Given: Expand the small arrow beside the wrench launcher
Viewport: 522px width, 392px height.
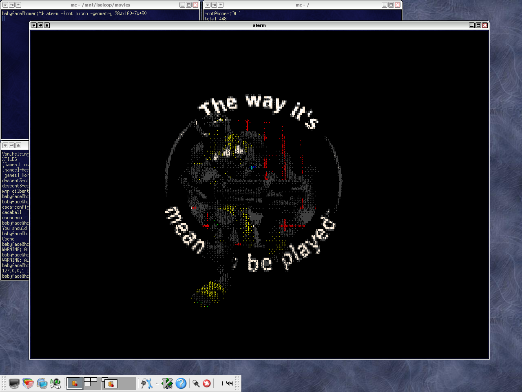Looking at the screenshot, I should 157,383.
